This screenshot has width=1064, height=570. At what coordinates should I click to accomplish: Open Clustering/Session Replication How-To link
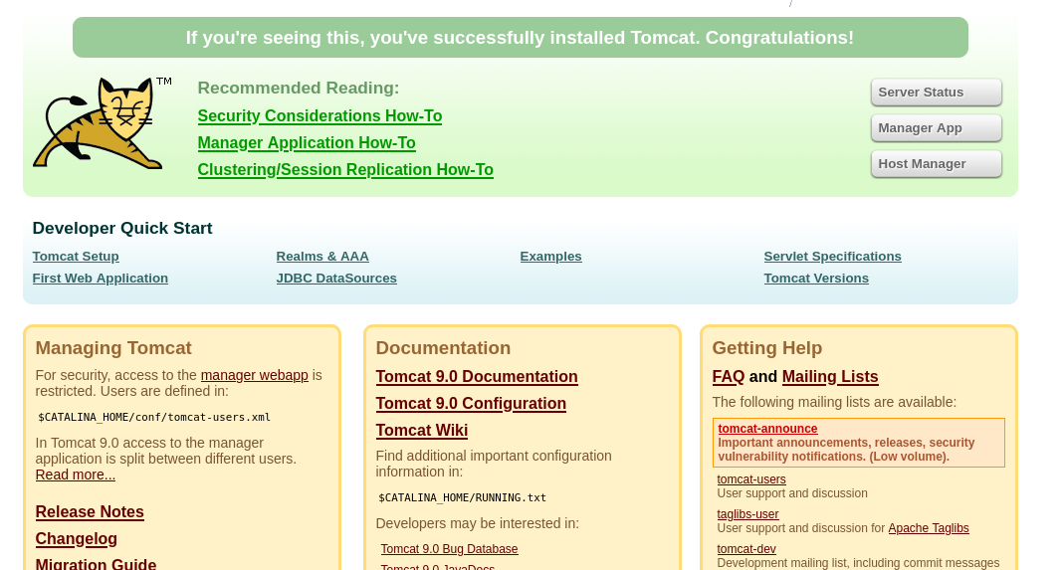click(345, 170)
